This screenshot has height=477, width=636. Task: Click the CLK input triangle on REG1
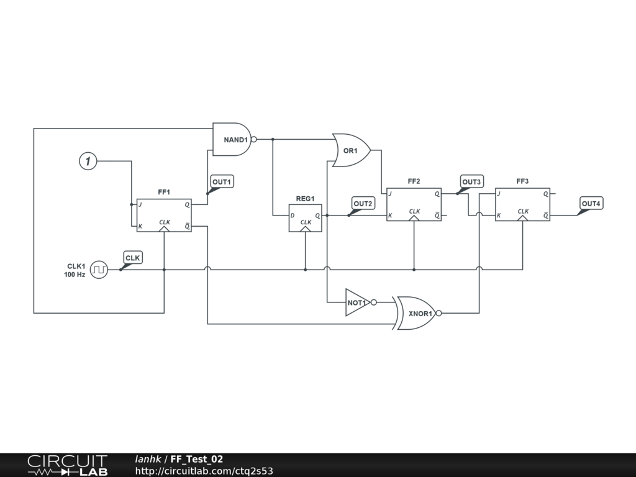(305, 229)
